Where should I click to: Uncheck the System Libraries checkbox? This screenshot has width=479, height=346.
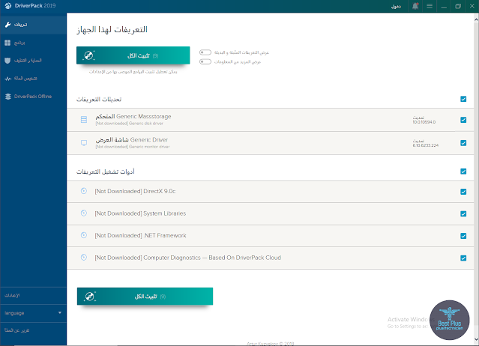coord(463,214)
